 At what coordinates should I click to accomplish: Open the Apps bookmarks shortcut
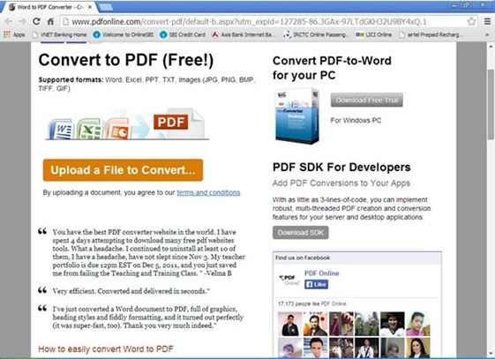tap(14, 34)
